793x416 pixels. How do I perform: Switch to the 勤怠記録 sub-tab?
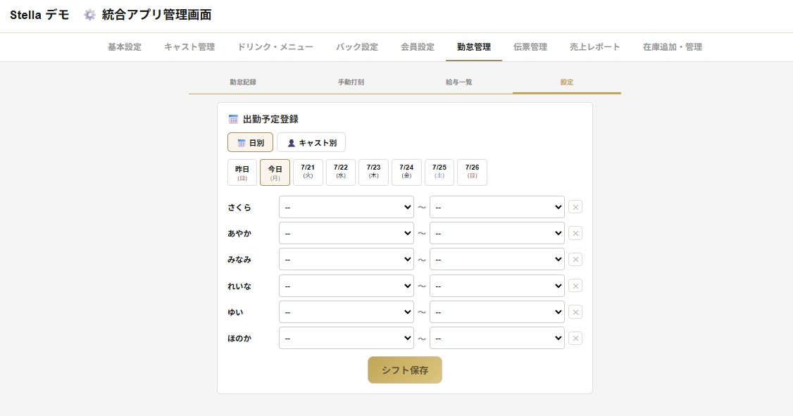[243, 82]
